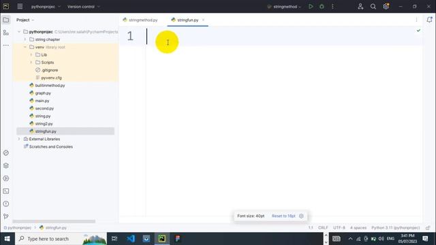Open the Python Console tool window
Screen dimensions: 436x245
click(6, 152)
